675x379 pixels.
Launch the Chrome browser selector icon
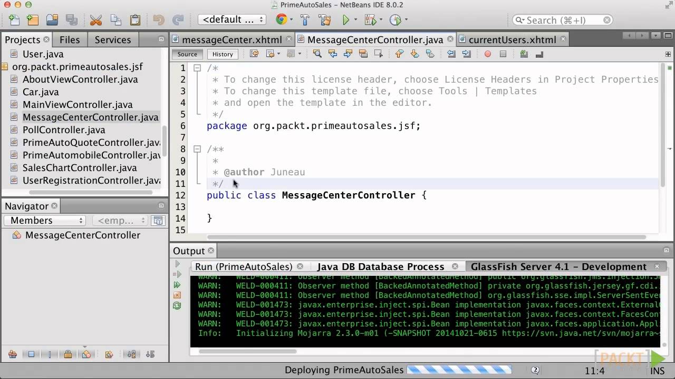(282, 20)
